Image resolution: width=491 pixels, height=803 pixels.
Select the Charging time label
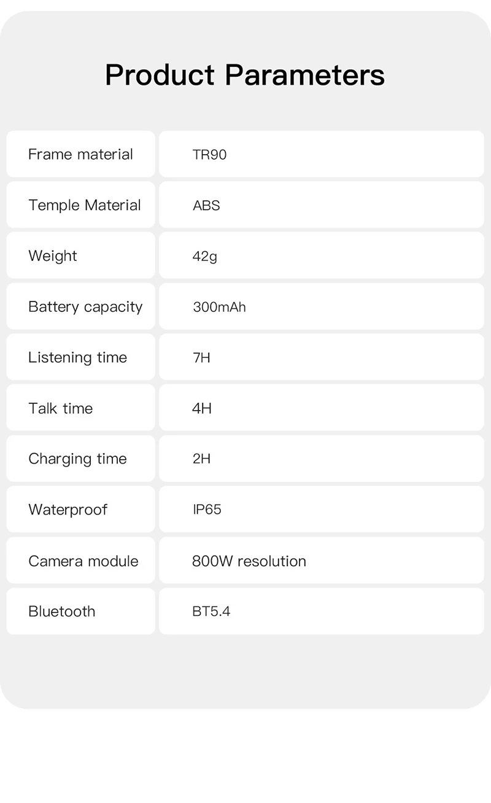click(78, 459)
